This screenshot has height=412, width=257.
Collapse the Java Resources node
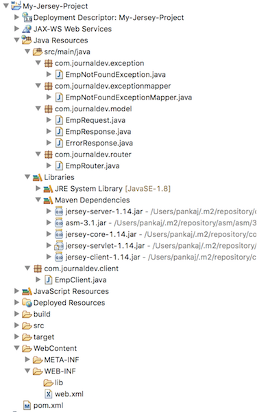click(16, 40)
